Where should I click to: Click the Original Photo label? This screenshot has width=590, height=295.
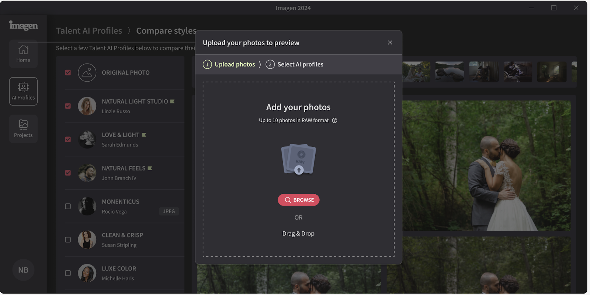click(126, 72)
